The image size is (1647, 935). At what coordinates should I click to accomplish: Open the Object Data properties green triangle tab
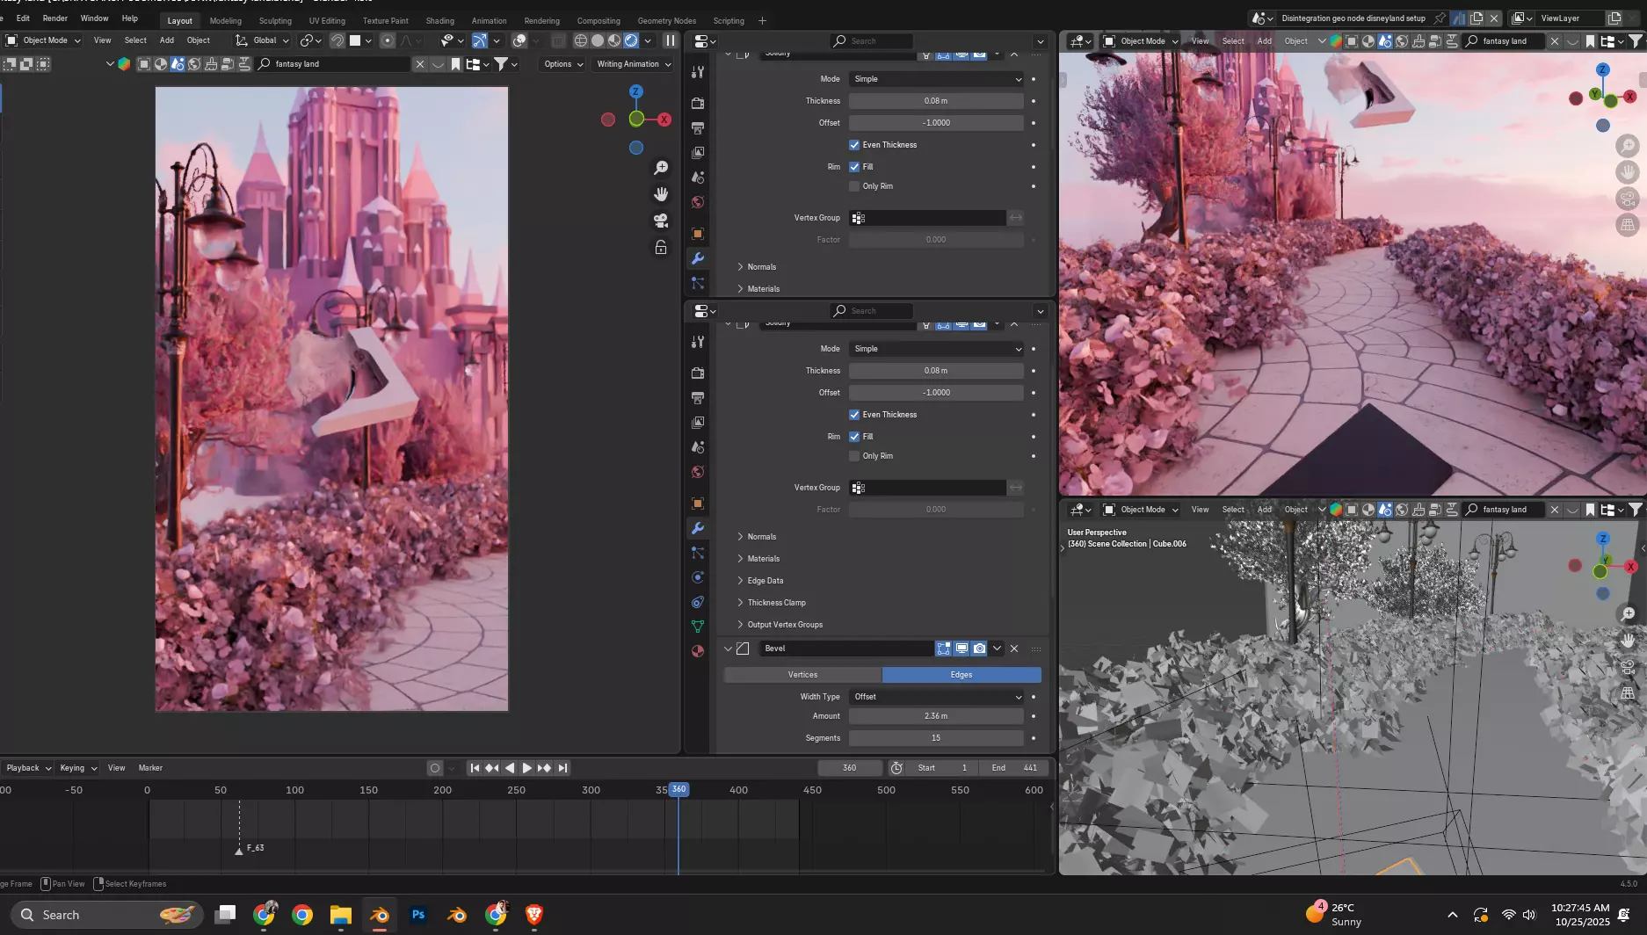click(698, 627)
